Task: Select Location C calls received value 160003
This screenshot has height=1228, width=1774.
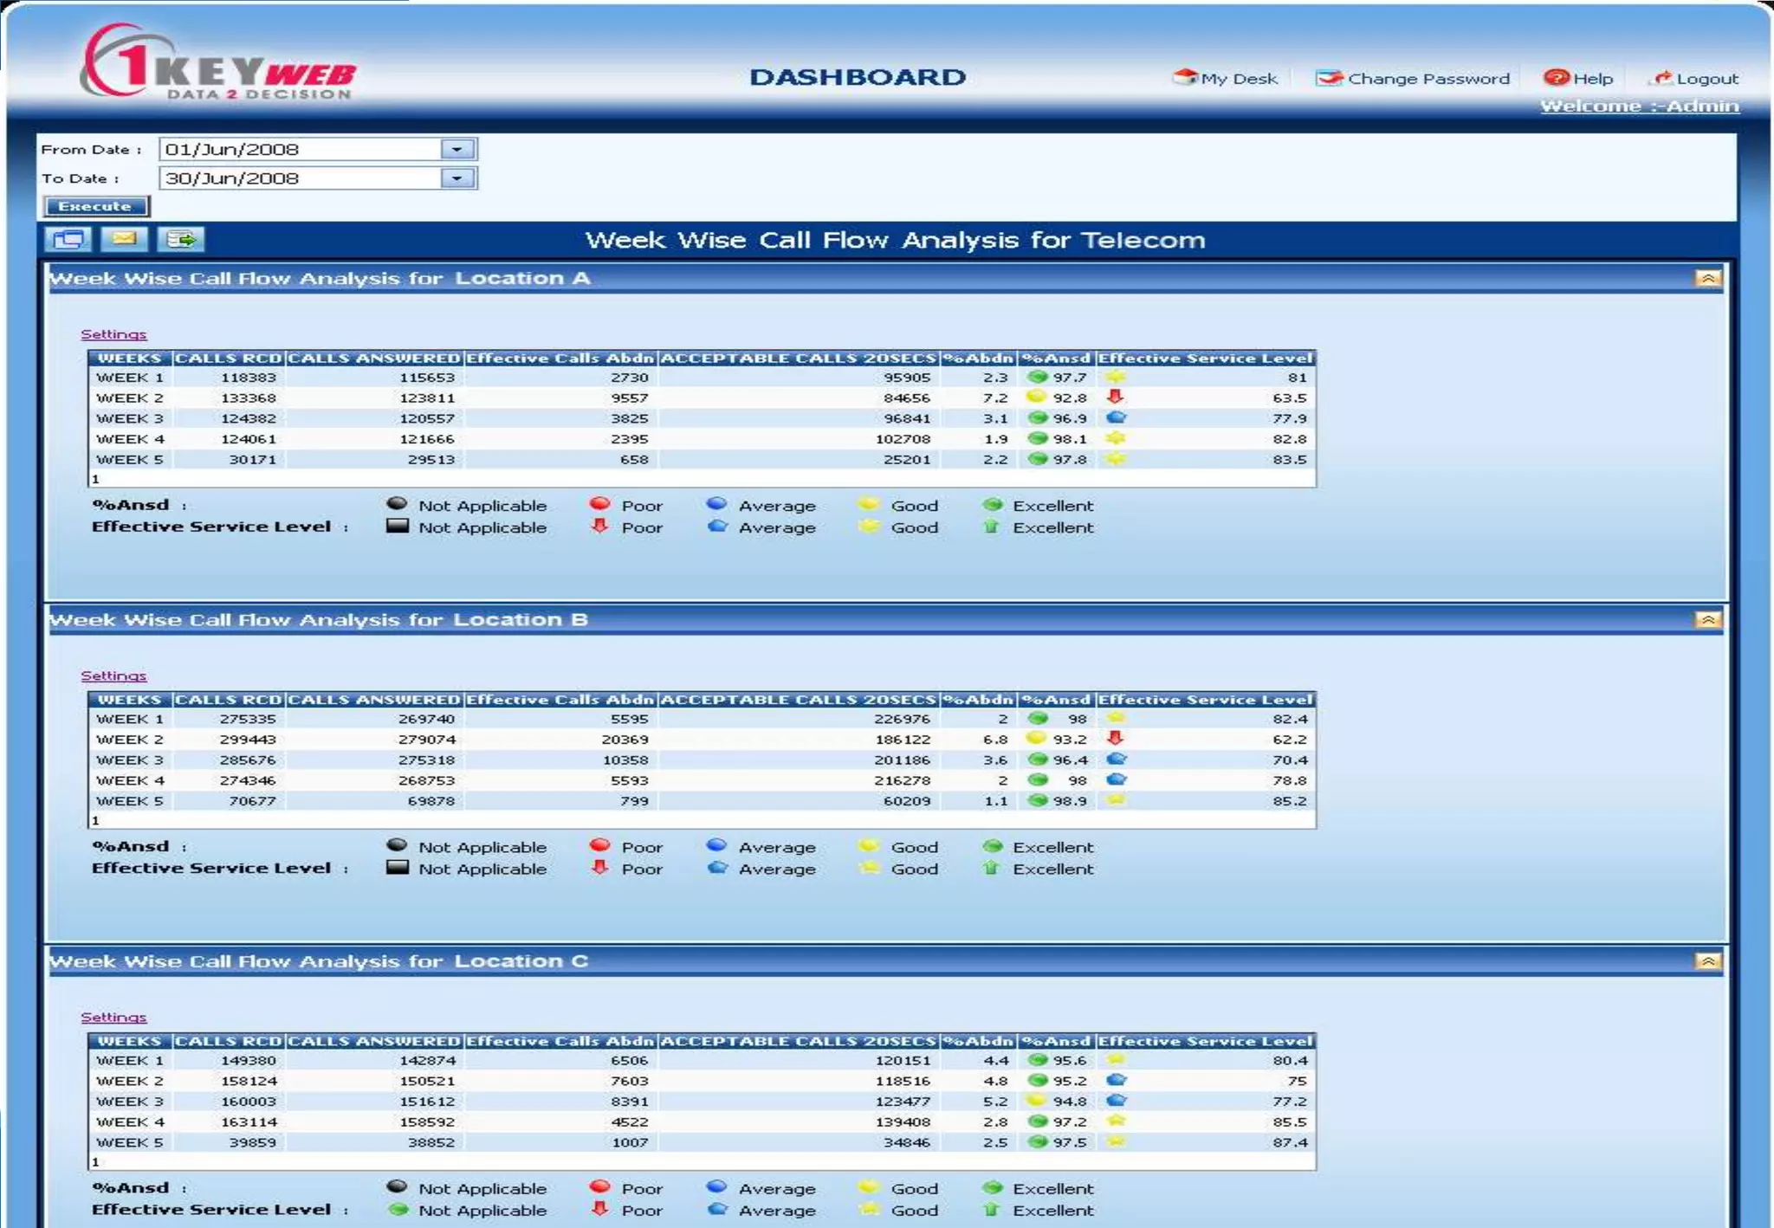Action: click(249, 1102)
